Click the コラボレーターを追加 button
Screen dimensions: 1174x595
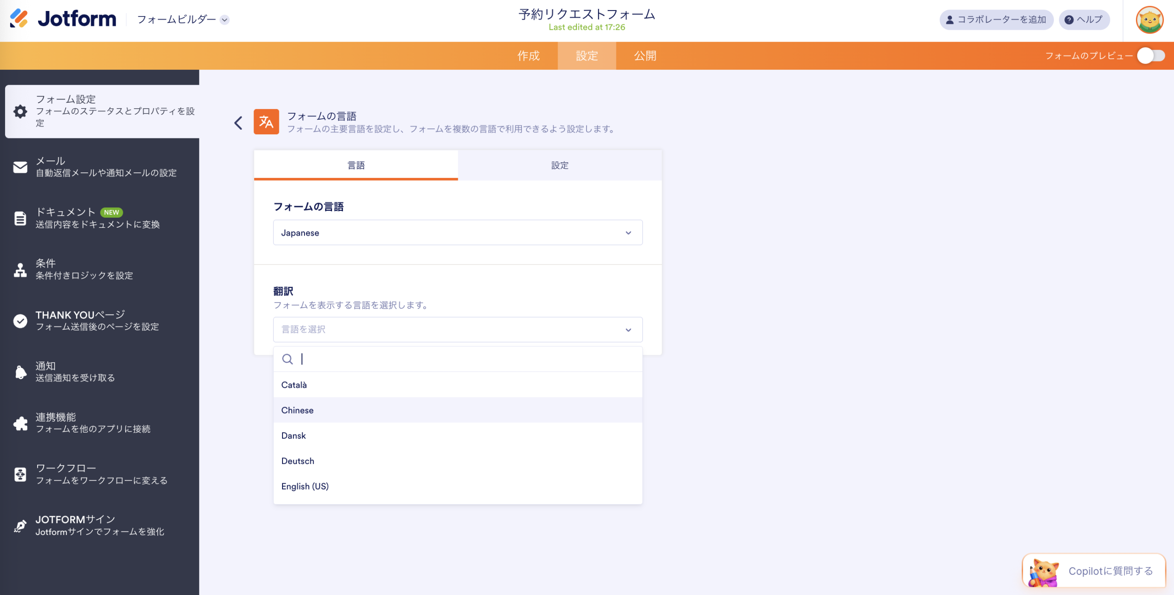(996, 20)
